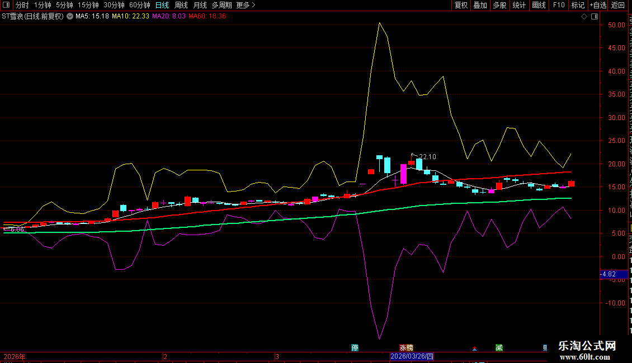Open the 复权 adjustment menu

point(461,5)
